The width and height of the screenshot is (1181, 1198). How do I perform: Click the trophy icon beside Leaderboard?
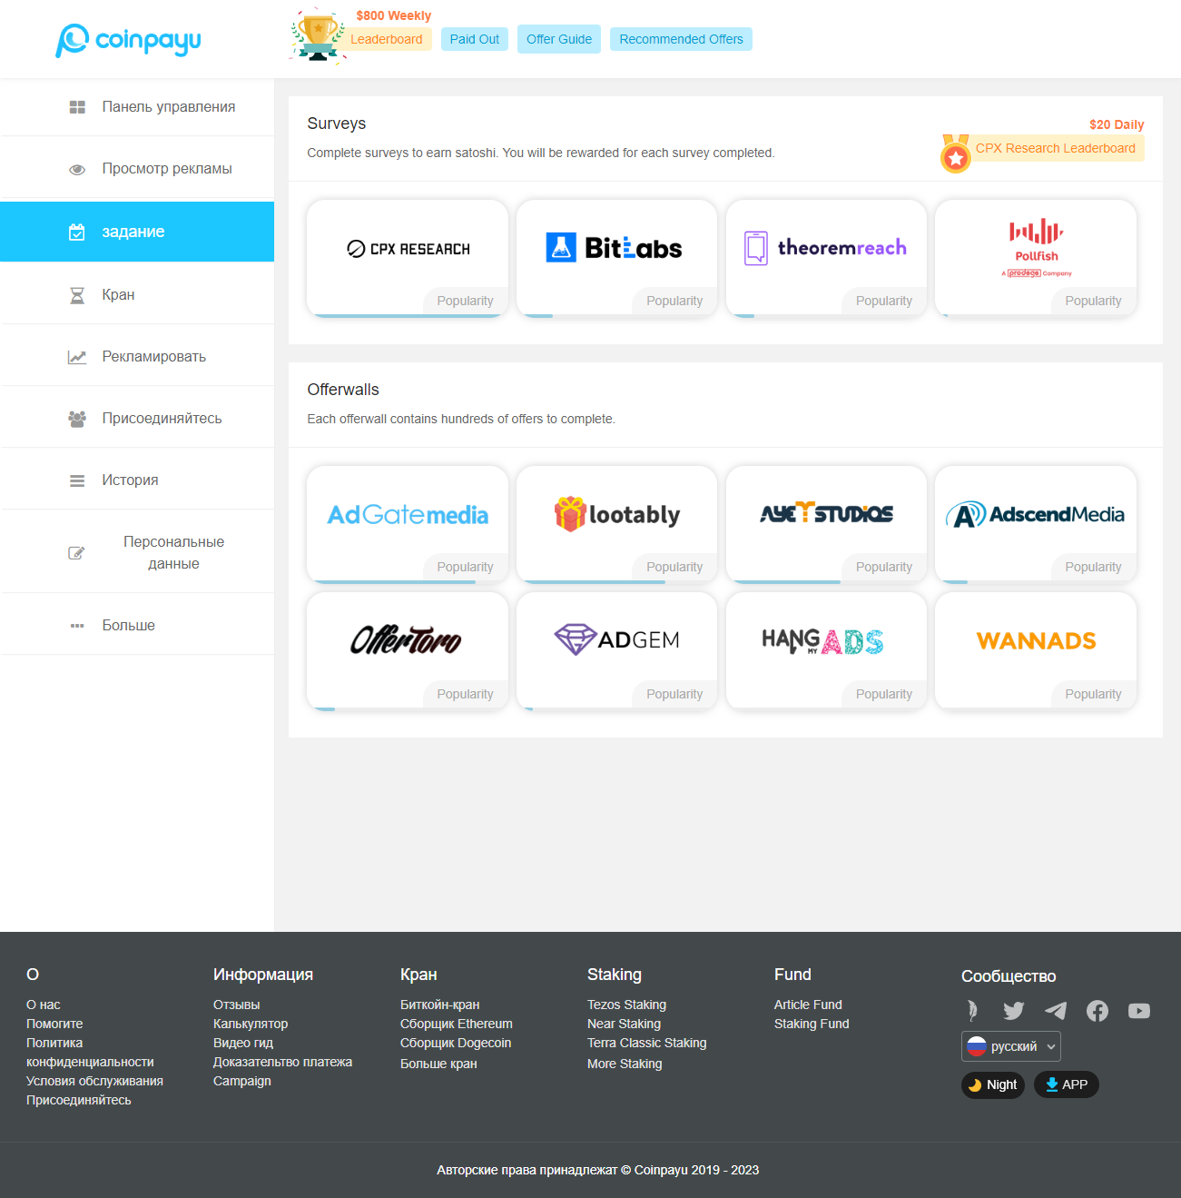(318, 36)
